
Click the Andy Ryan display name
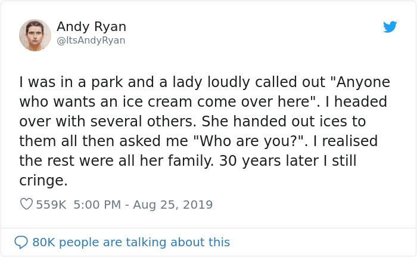coord(91,27)
